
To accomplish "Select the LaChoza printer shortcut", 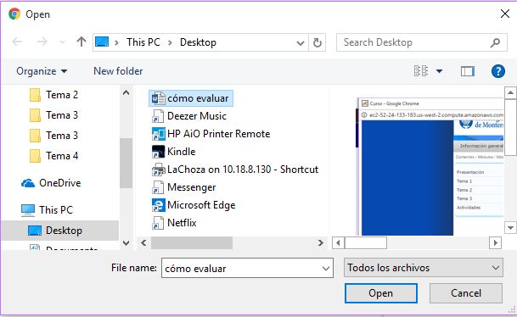I will [235, 170].
